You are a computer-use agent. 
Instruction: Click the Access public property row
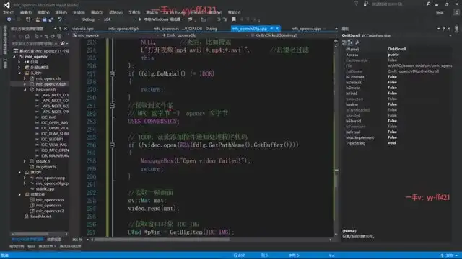[x=397, y=55]
